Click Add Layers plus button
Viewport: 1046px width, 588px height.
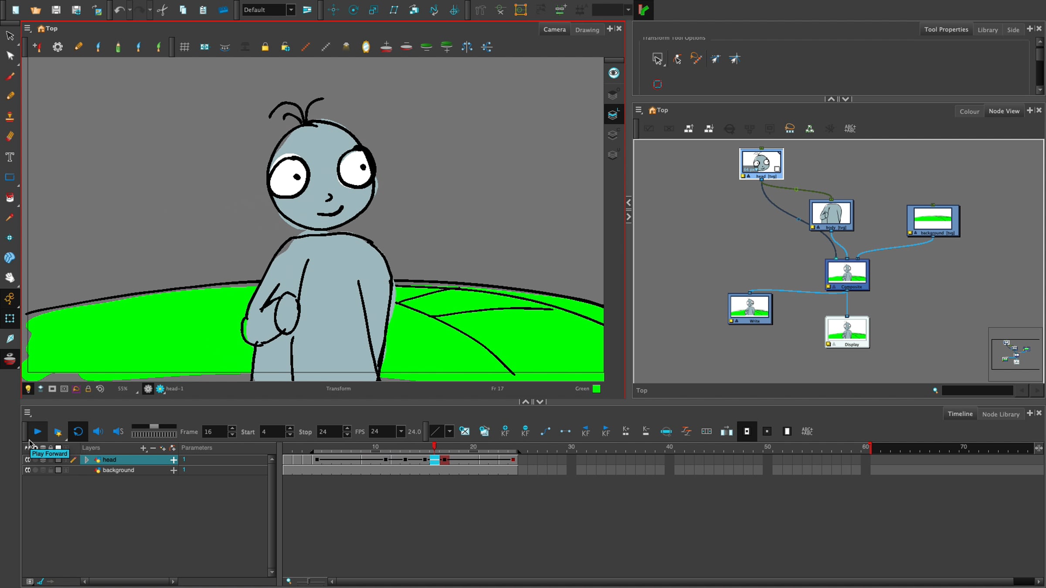click(x=143, y=448)
